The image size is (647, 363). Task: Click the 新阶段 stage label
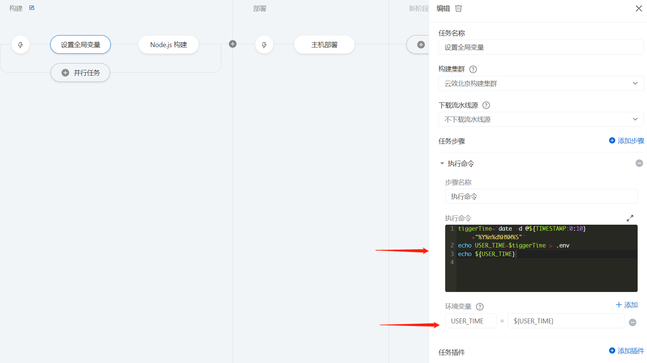(419, 8)
